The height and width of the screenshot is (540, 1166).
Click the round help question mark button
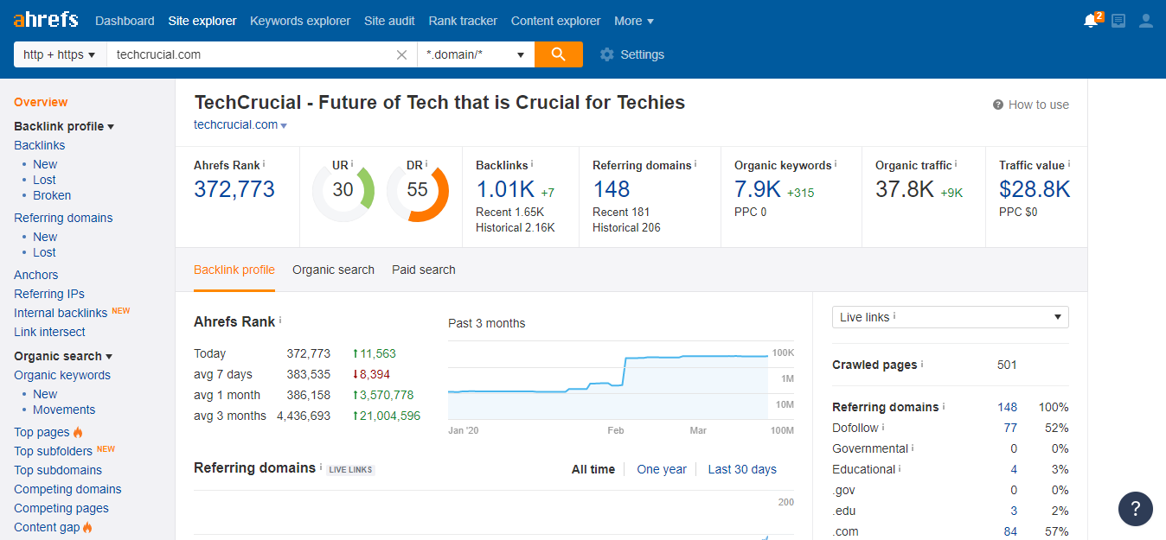[x=1135, y=509]
